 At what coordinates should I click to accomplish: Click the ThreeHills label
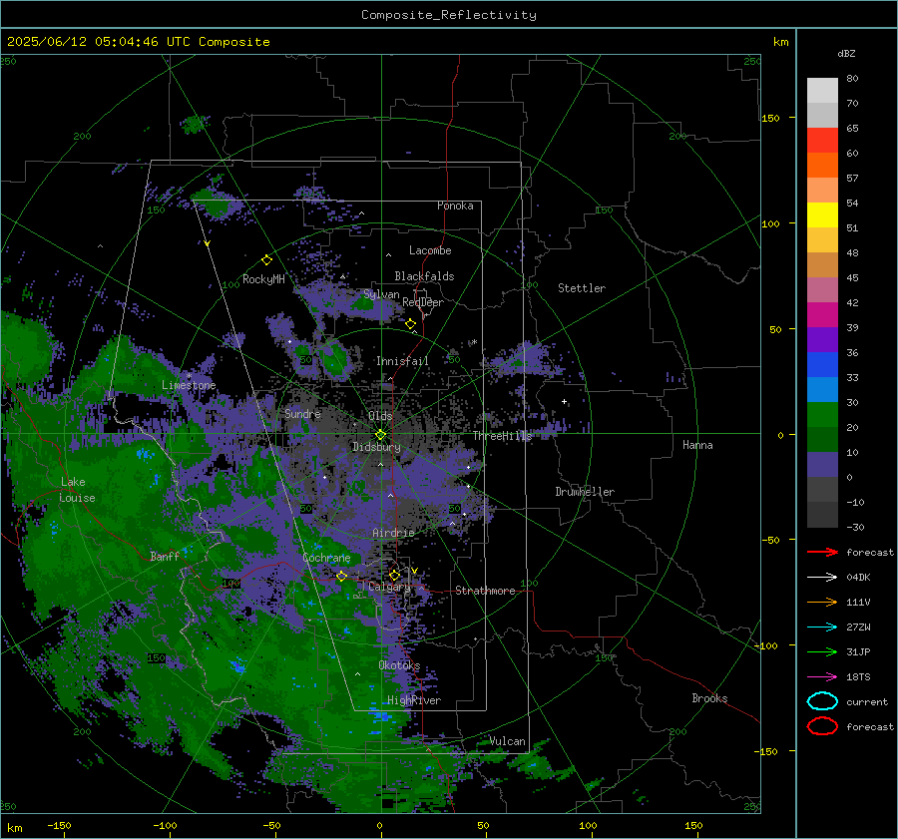coord(502,436)
